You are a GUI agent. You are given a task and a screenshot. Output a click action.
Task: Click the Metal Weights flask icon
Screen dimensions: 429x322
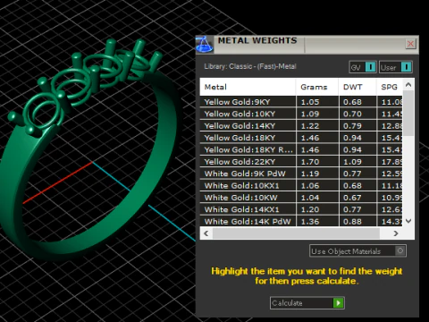point(205,44)
